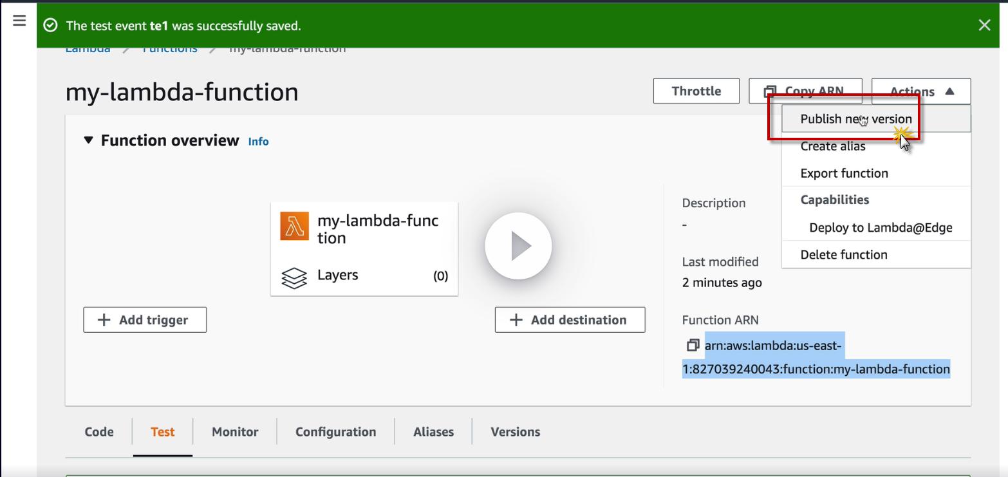Open the hamburger navigation menu
Viewport: 1008px width, 477px height.
tap(19, 21)
